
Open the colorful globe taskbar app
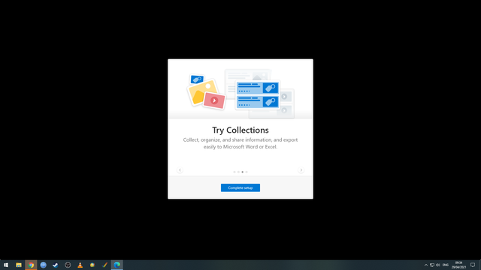coord(92,265)
